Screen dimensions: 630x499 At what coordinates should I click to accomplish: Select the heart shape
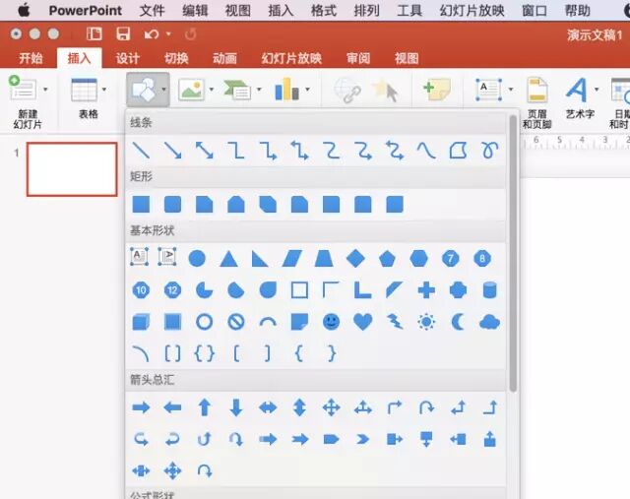363,322
